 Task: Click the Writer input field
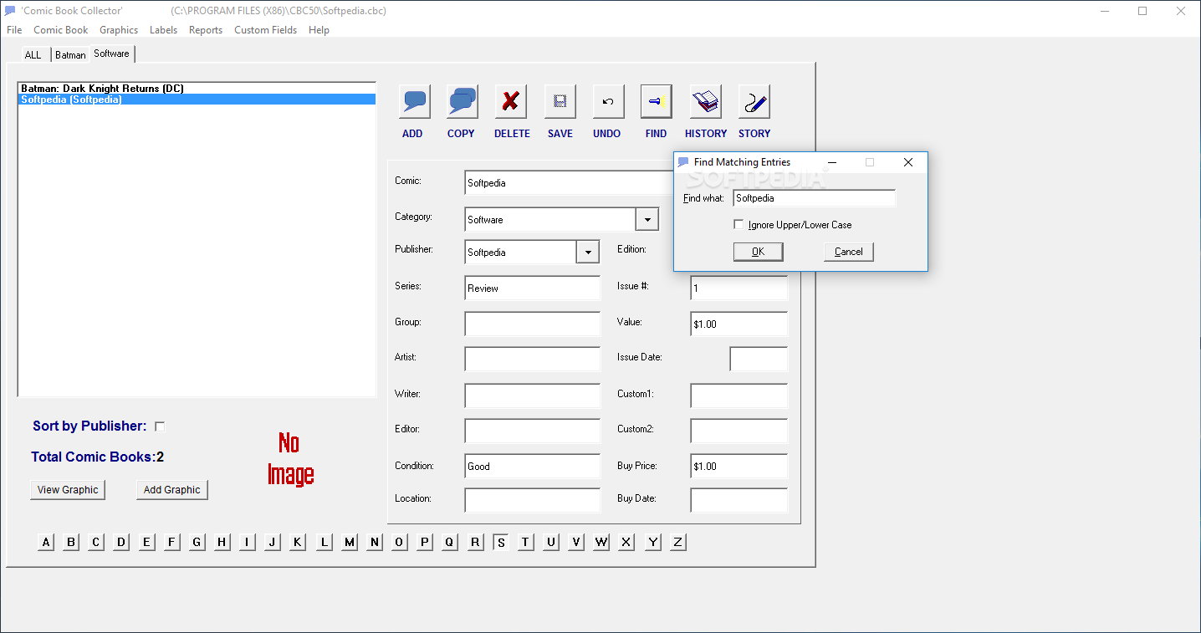(x=533, y=396)
